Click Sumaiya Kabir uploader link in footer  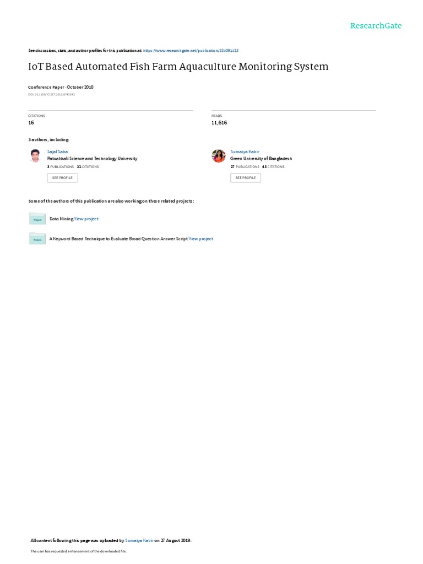point(139,540)
